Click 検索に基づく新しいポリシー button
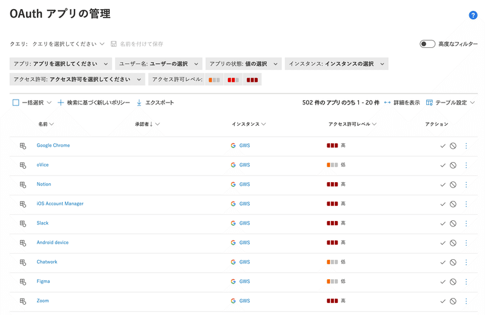Viewport: 485px width, 315px height. [x=94, y=103]
